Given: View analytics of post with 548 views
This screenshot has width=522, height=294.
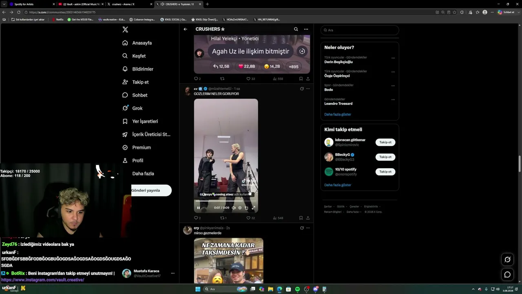Looking at the screenshot, I should [x=278, y=218].
